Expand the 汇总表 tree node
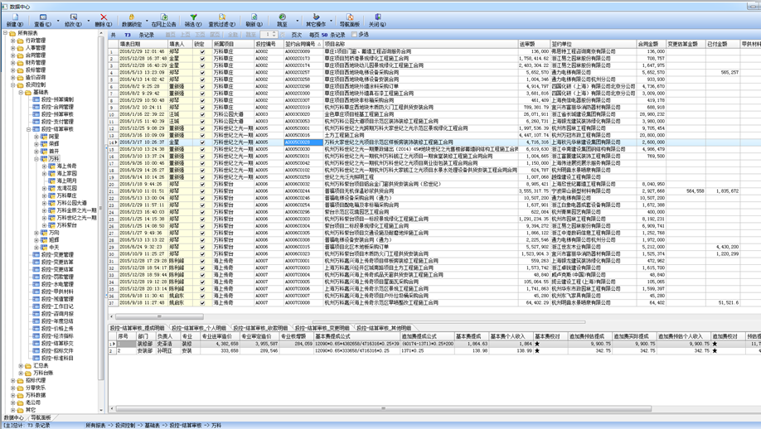 point(21,365)
